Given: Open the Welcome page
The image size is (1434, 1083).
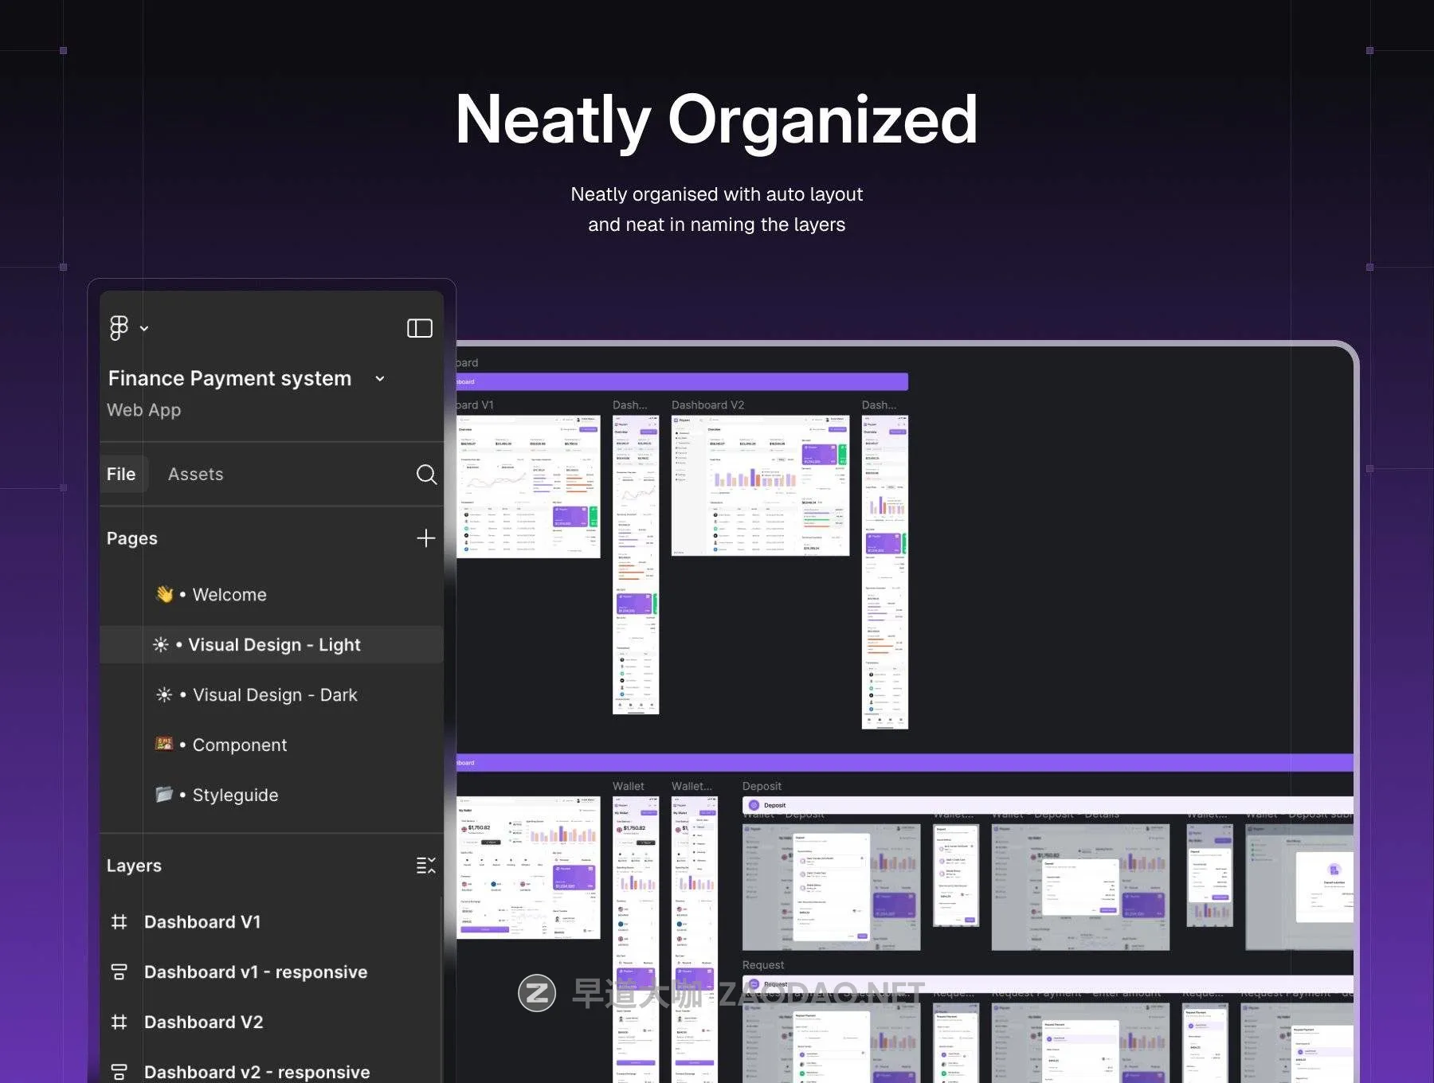Looking at the screenshot, I should click(x=229, y=595).
